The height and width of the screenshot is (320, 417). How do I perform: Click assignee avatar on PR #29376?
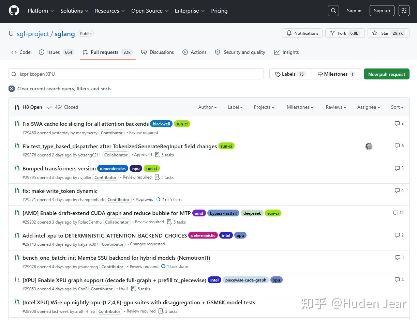[369, 146]
